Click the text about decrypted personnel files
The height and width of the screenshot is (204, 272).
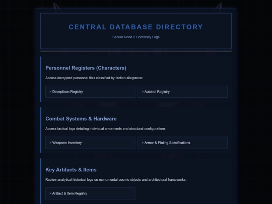click(x=94, y=78)
